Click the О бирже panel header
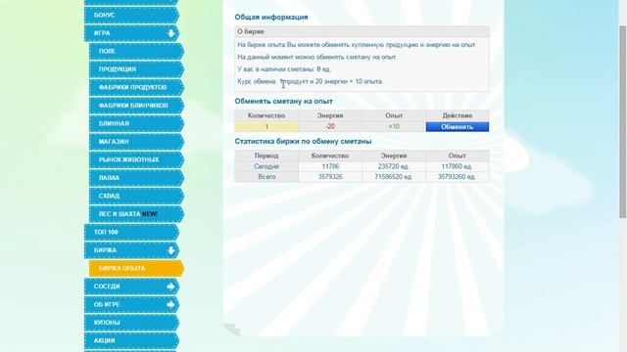627x352 pixels. click(x=362, y=31)
